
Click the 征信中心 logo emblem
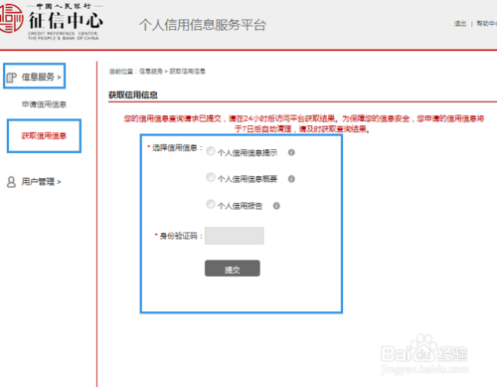point(11,19)
